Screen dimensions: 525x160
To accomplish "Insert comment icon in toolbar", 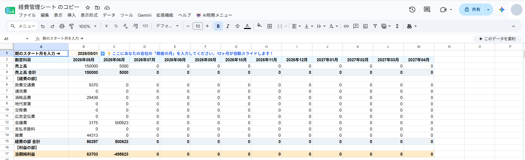I will pyautogui.click(x=356, y=26).
